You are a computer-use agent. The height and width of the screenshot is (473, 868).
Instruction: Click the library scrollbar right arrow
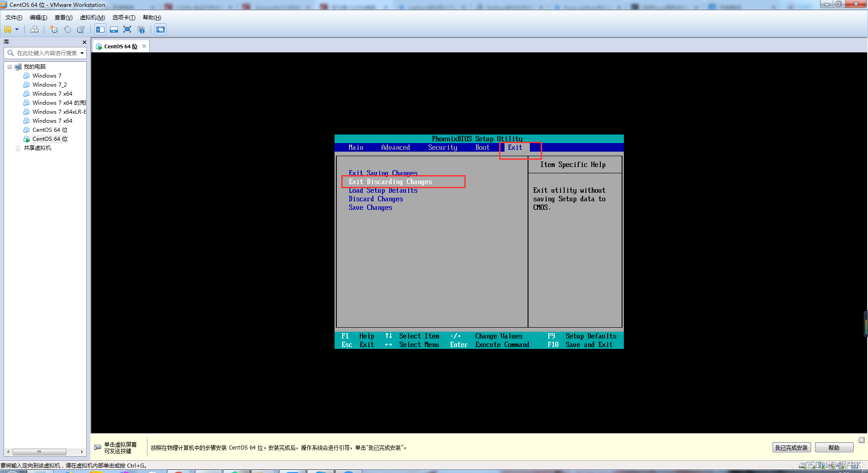click(x=82, y=452)
